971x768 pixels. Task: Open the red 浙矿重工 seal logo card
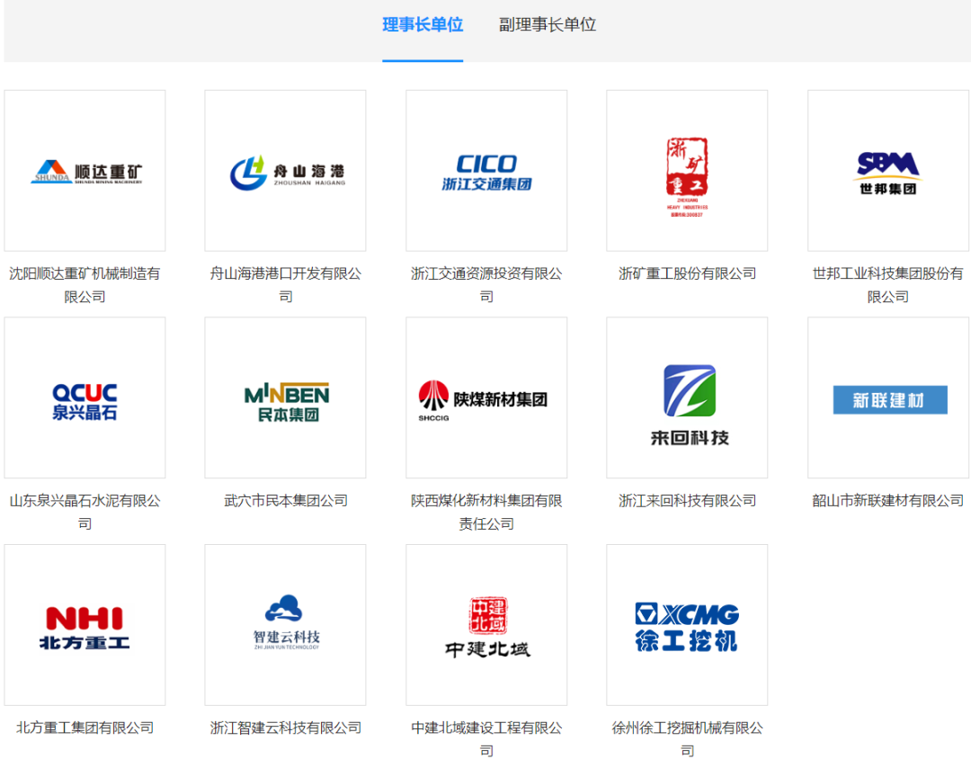pyautogui.click(x=688, y=170)
